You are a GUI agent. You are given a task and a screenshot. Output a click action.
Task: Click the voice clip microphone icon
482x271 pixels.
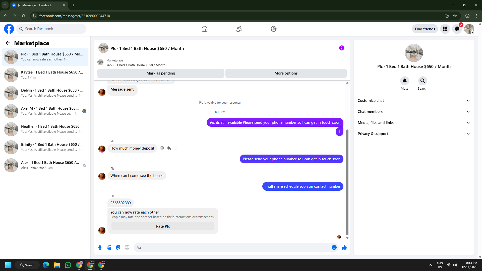point(100,247)
